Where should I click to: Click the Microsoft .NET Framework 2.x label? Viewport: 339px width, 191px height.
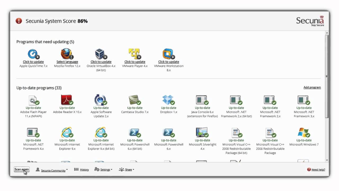click(x=270, y=114)
